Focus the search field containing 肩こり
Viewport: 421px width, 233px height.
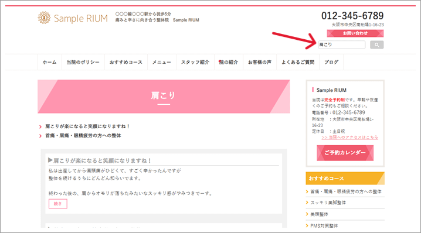(342, 44)
